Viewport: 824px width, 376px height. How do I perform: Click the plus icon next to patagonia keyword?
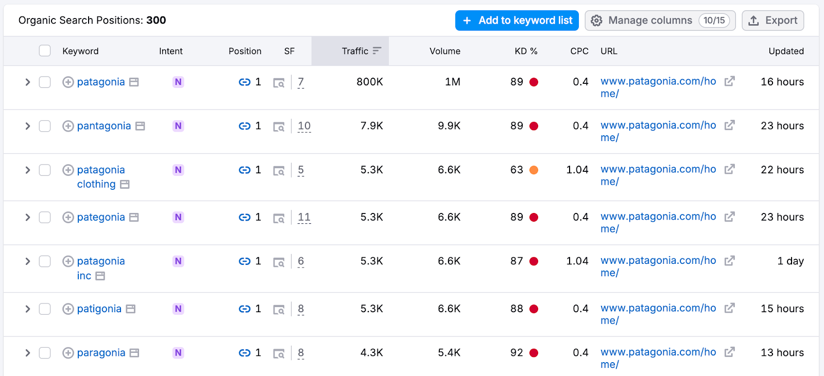point(68,82)
